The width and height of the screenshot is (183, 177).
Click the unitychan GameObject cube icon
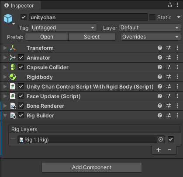[x=8, y=18]
